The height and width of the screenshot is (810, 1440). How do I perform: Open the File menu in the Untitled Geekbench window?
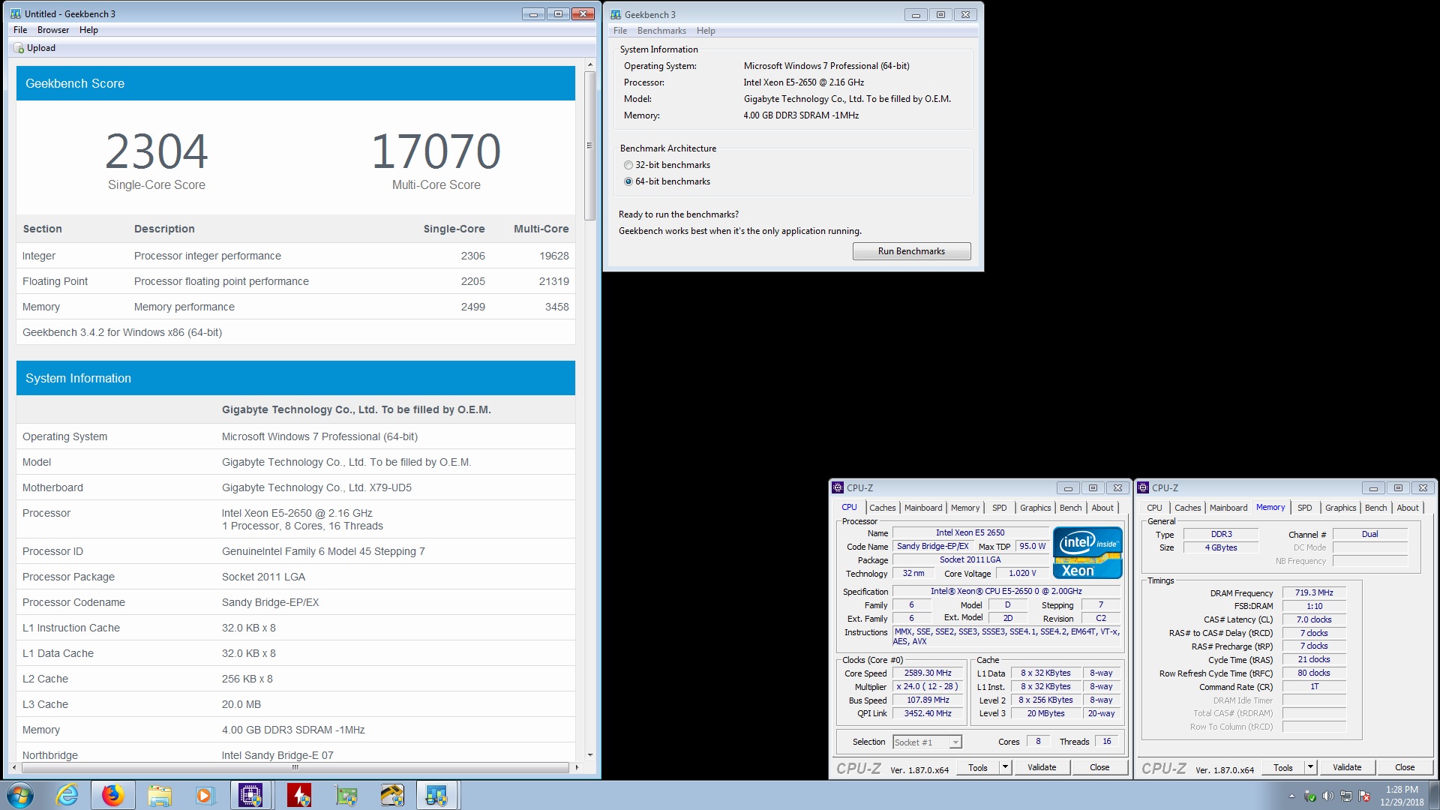point(20,30)
